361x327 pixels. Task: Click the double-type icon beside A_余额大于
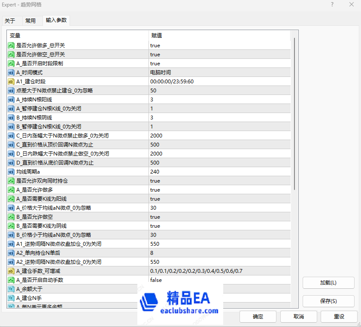click(11, 289)
